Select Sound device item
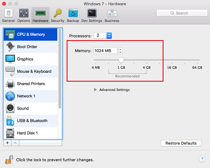 pyautogui.click(x=31, y=108)
